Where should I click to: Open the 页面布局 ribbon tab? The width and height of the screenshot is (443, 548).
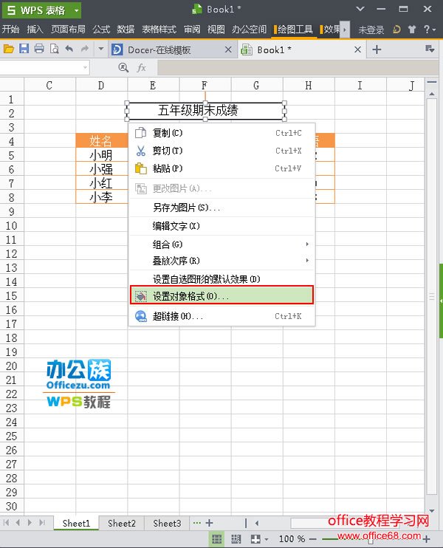[x=68, y=30]
